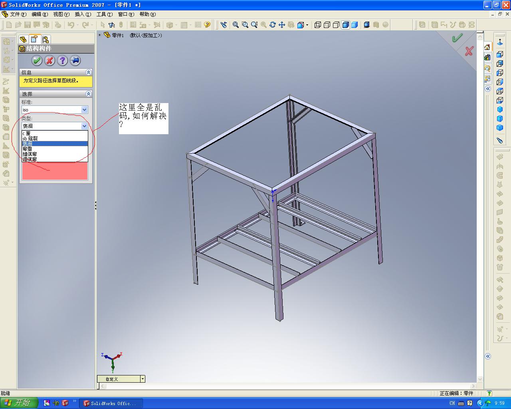The image size is (511, 409).
Task: Click the pink path segments selection box
Action: pyautogui.click(x=55, y=171)
